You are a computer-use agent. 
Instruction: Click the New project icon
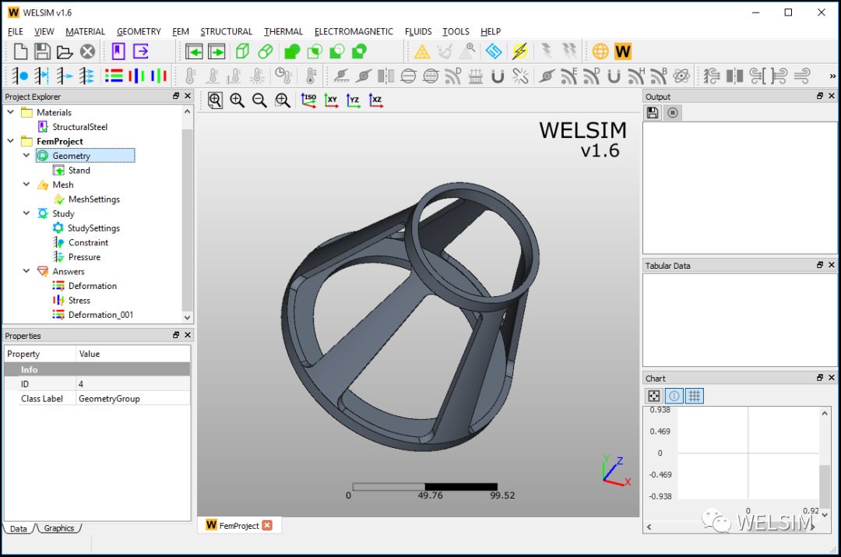(x=20, y=51)
